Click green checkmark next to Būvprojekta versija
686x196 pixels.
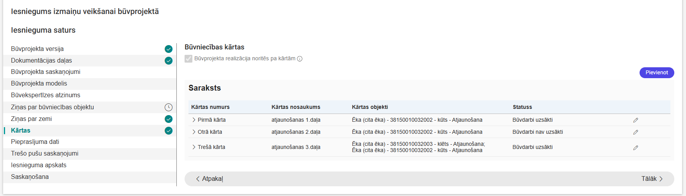tap(169, 49)
